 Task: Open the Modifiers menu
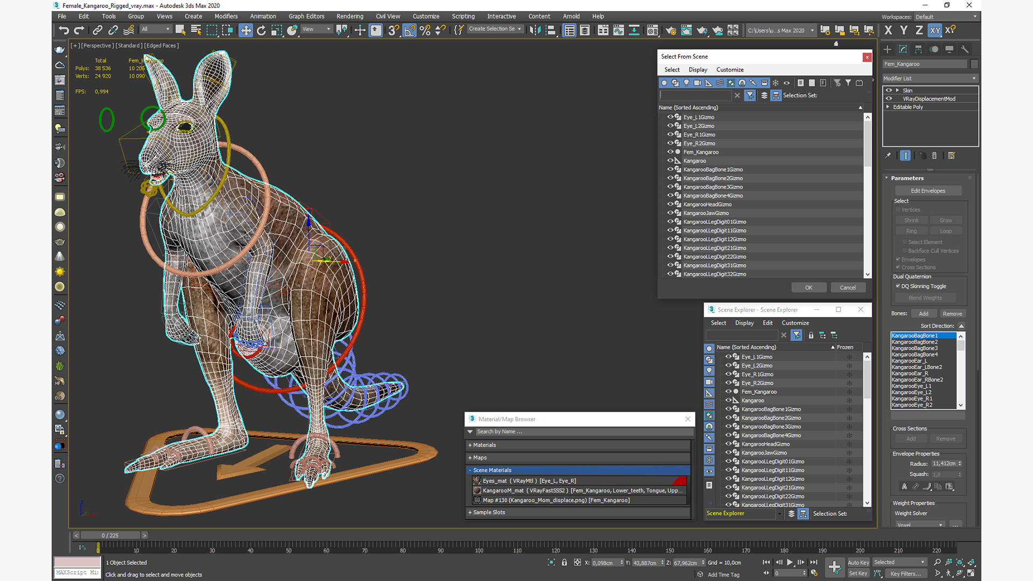[x=226, y=16]
